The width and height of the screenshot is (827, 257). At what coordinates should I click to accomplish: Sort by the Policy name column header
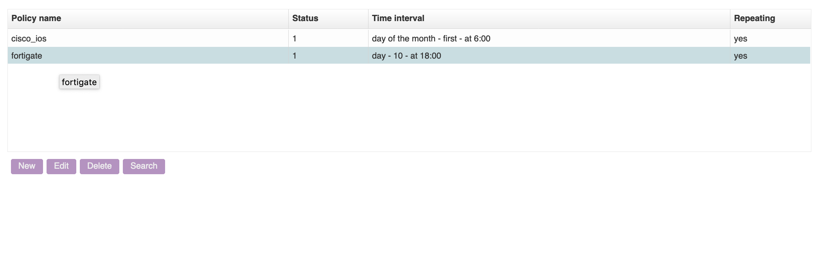pyautogui.click(x=36, y=18)
